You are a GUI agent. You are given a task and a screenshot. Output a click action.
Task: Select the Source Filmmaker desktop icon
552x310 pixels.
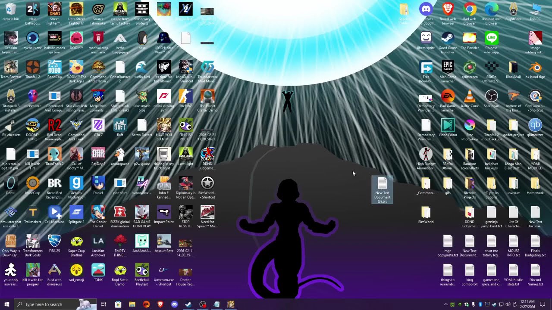98,13
